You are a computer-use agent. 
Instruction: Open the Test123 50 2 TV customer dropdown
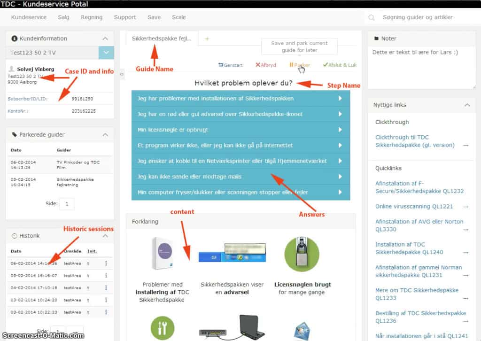point(106,53)
